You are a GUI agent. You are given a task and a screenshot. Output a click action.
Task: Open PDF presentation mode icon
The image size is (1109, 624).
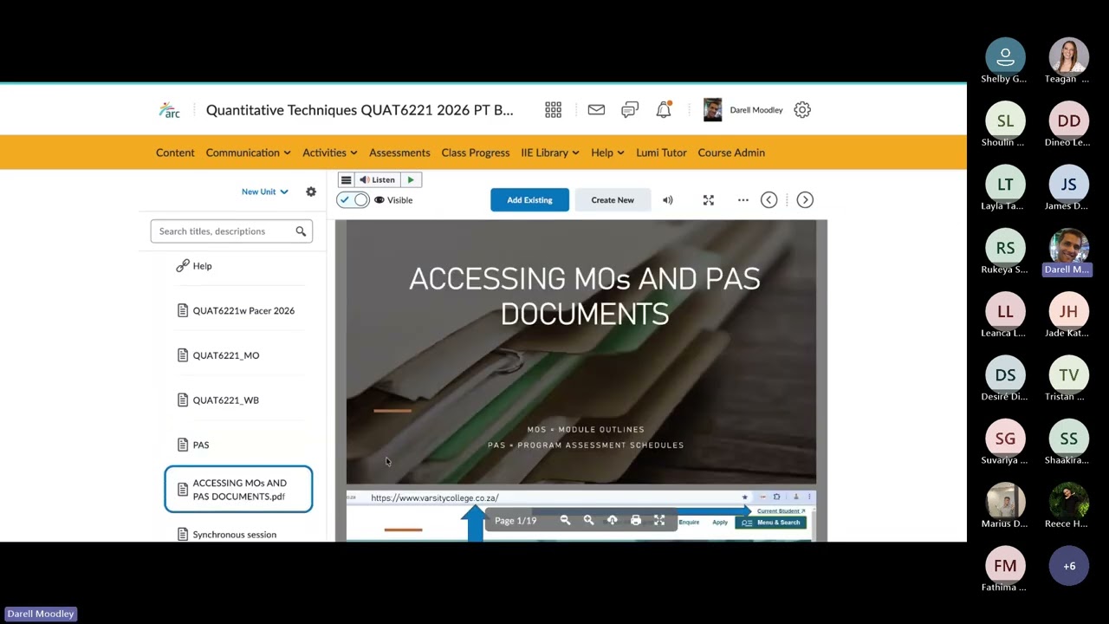tap(659, 520)
